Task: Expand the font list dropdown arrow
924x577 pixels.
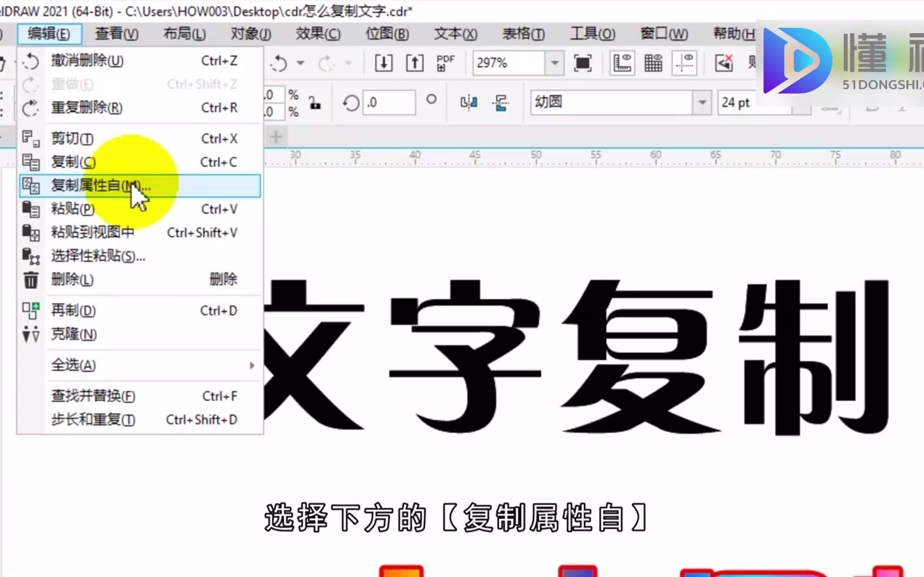Action: click(702, 103)
